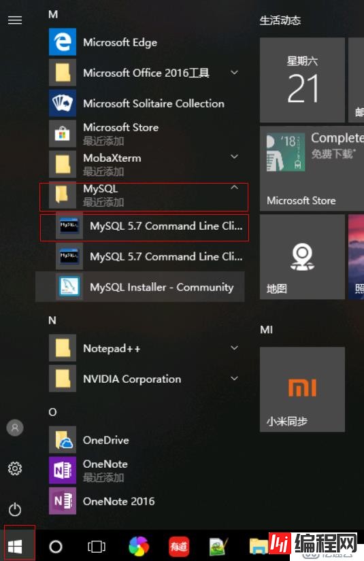Click the MI tile group header
This screenshot has width=364, height=561.
click(x=267, y=330)
